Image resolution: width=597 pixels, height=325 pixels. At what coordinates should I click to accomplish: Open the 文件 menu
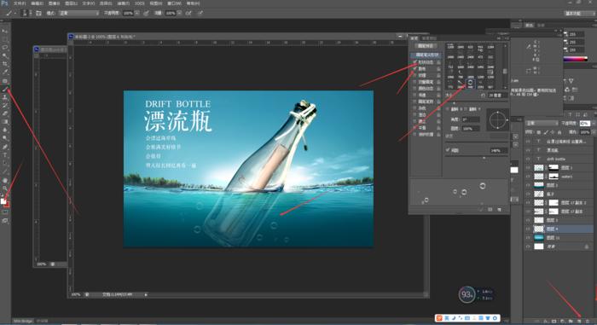tap(20, 3)
